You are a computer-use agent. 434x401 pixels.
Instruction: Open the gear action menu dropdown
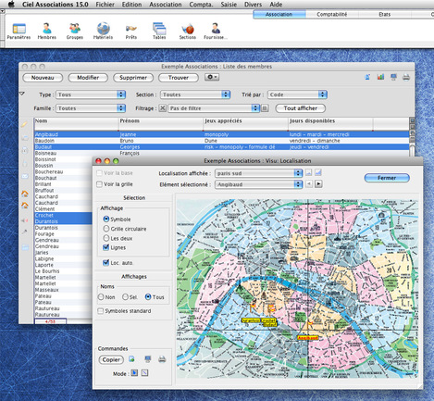pyautogui.click(x=212, y=77)
